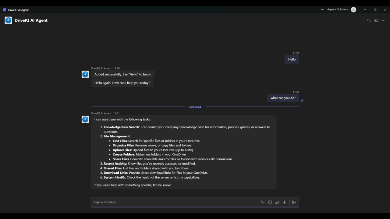Open the format text pen icon
This screenshot has height=219, width=390.
pos(263,202)
